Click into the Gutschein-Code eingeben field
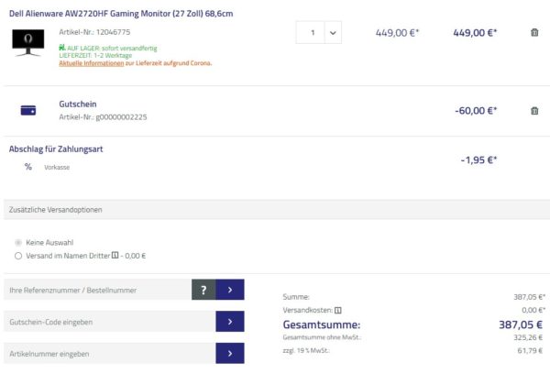The height and width of the screenshot is (374, 550). 109,322
